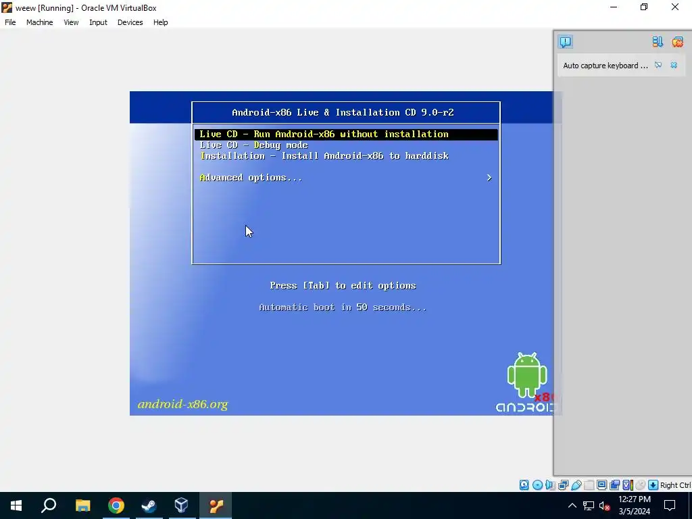Click the CPU virtualization V status icon
This screenshot has height=519, width=692.
point(628,485)
